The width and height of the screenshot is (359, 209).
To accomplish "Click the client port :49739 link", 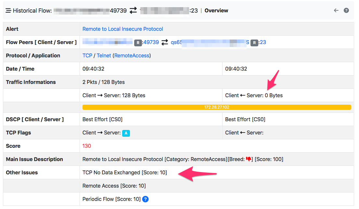I will point(150,42).
